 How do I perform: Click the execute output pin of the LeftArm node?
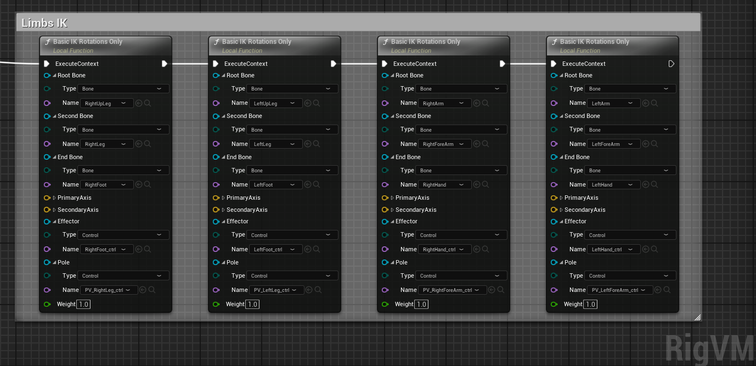tap(671, 64)
